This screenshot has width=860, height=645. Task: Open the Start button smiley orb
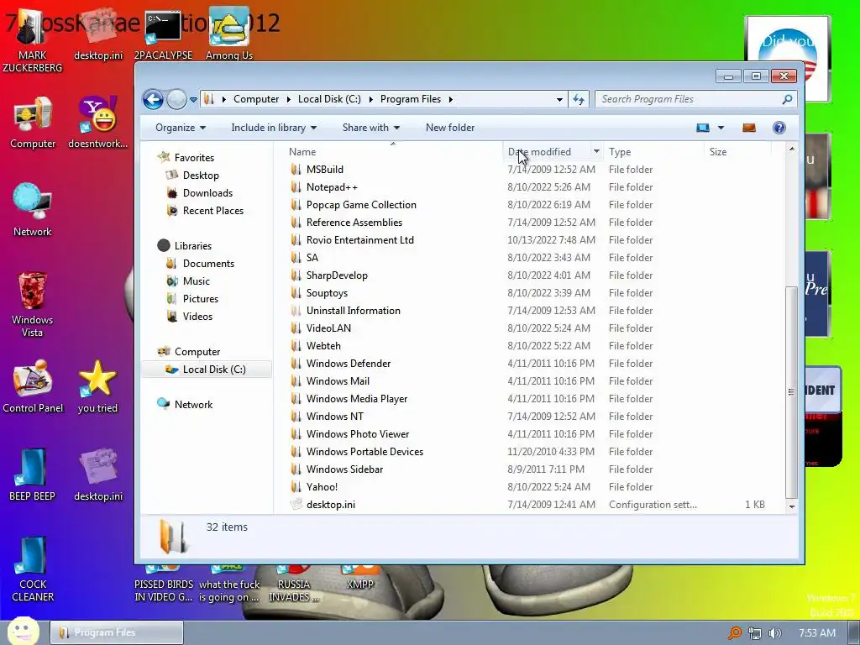click(23, 632)
